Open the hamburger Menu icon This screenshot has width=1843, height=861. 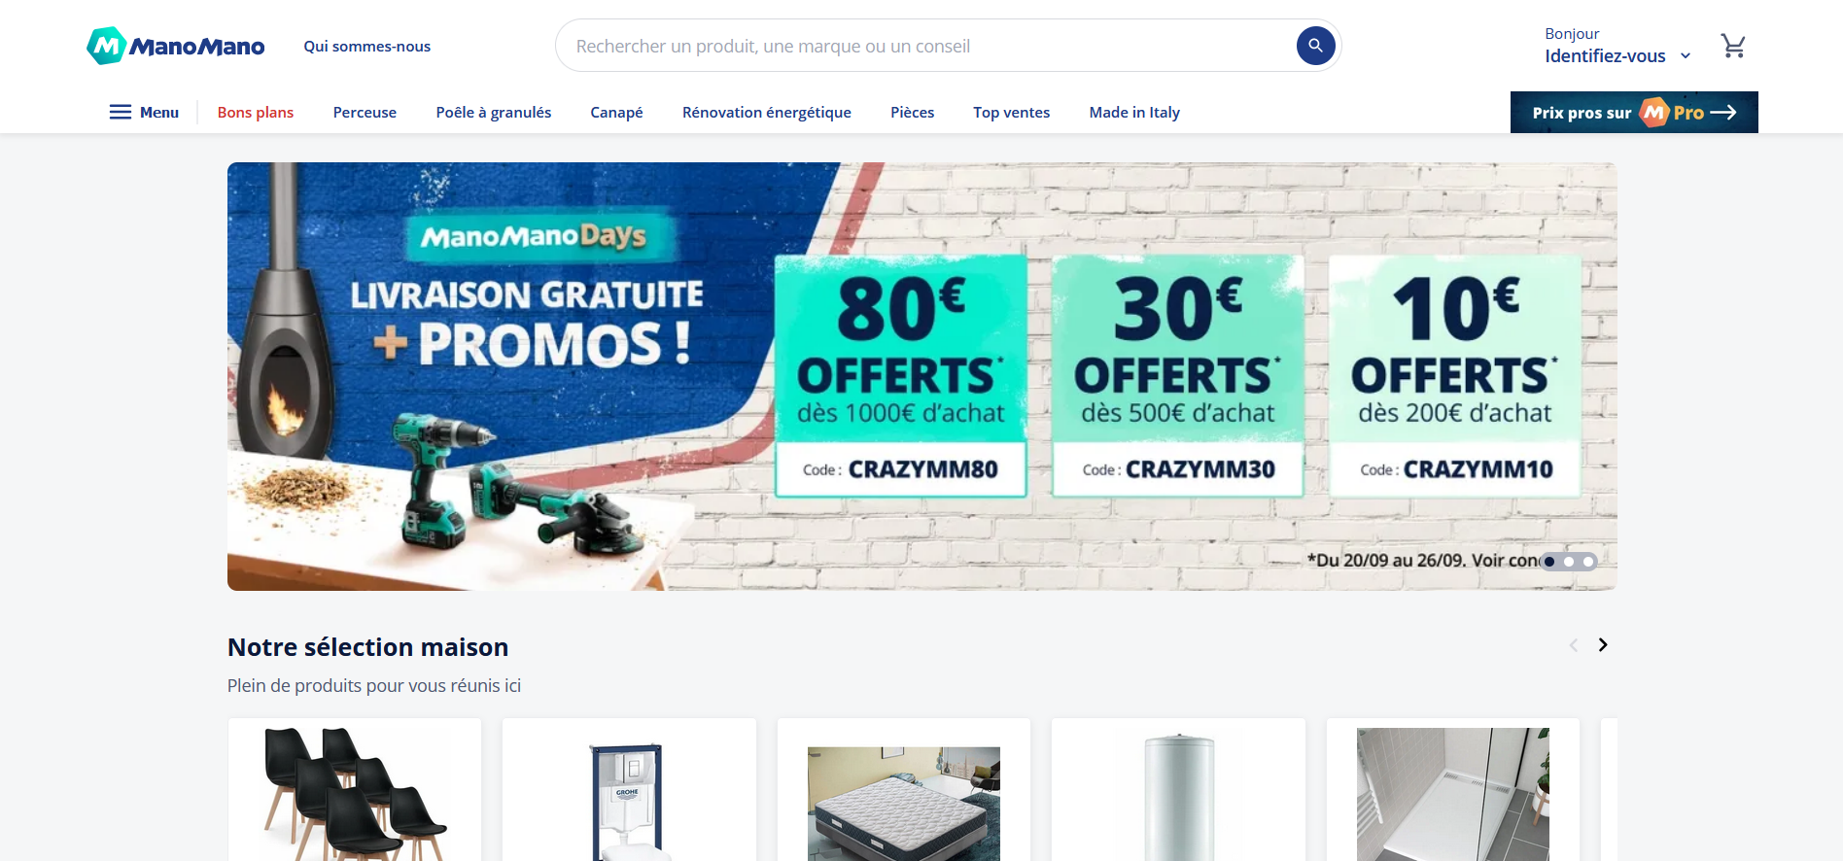(121, 112)
